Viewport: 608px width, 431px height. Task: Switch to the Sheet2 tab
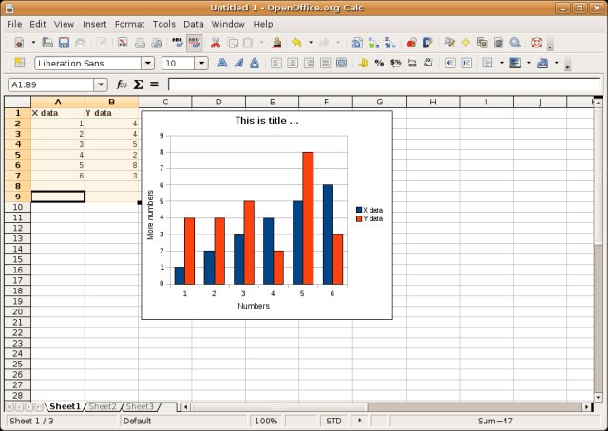(x=103, y=406)
